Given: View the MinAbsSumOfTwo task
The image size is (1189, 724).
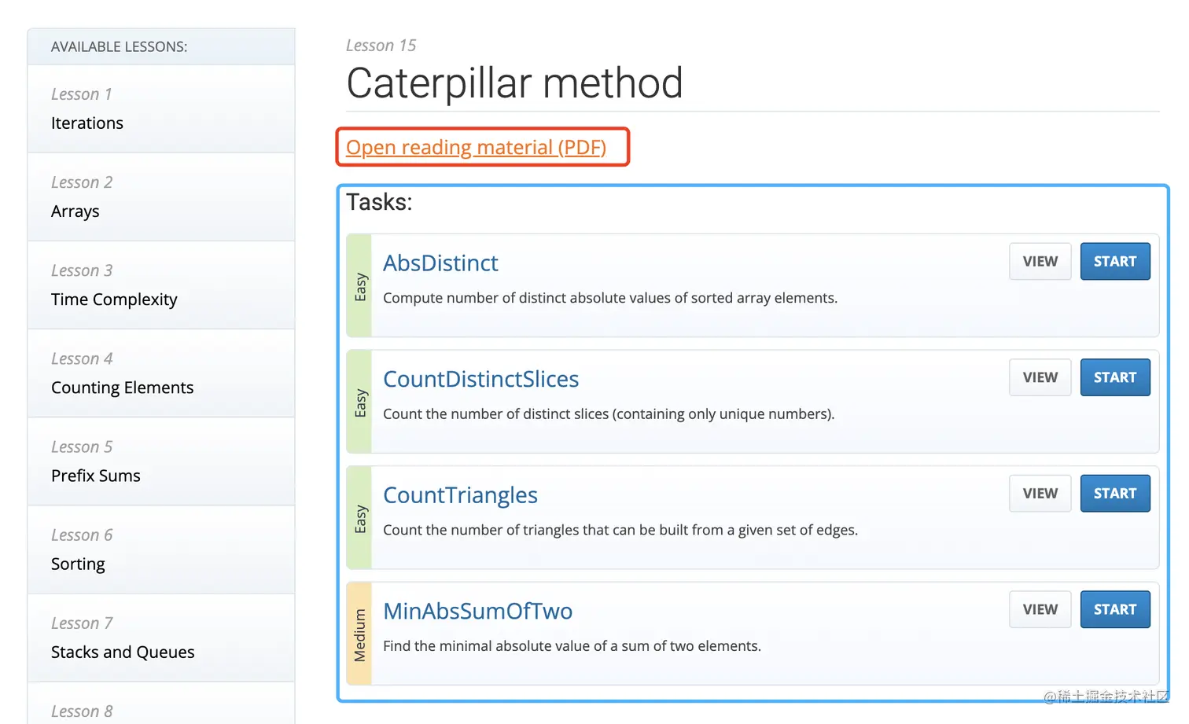Looking at the screenshot, I should click(1040, 609).
